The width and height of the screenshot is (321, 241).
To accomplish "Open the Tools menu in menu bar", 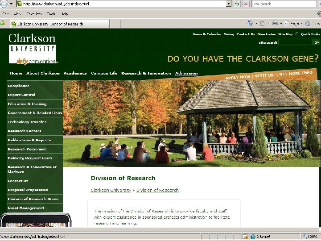I will tap(51, 14).
